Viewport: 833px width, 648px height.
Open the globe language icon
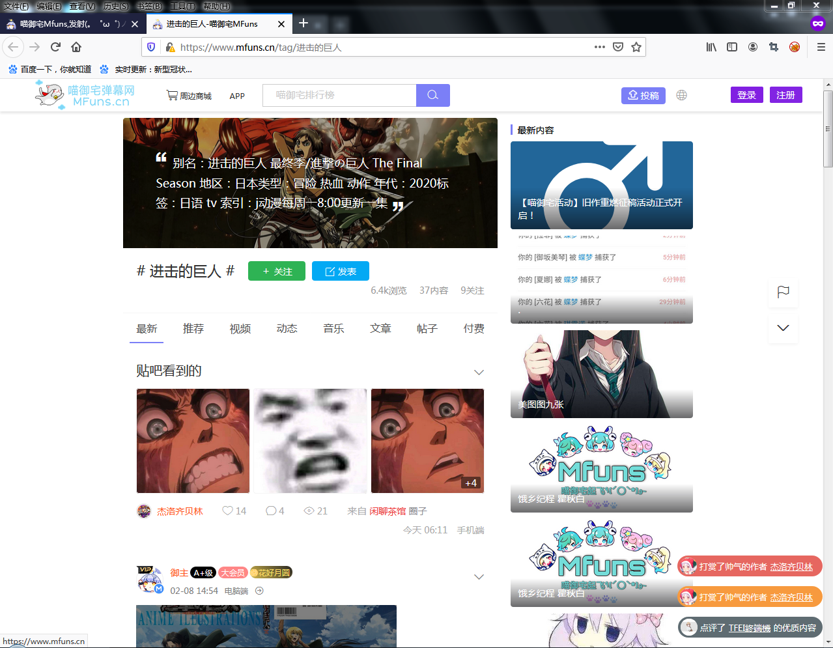click(681, 95)
